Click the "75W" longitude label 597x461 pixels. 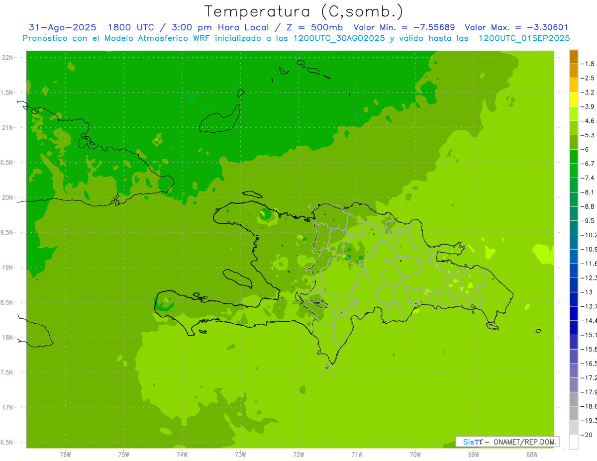(124, 455)
